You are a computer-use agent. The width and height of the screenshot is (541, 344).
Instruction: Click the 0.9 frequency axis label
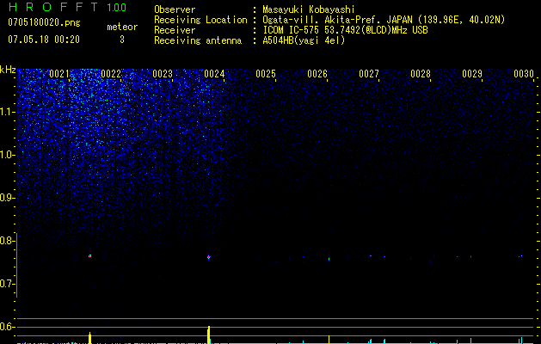click(x=8, y=198)
